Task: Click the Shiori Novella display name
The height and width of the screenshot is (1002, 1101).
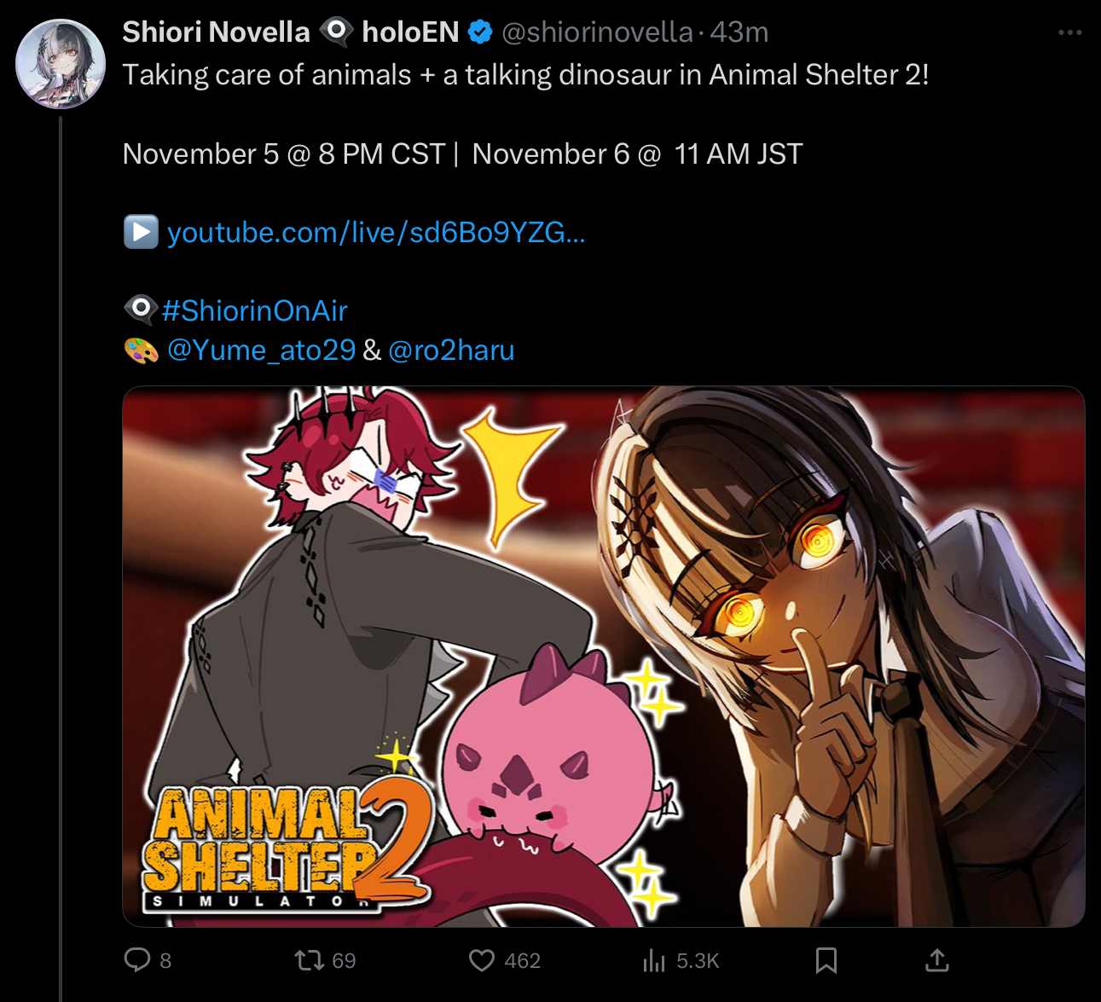Action: click(x=216, y=32)
